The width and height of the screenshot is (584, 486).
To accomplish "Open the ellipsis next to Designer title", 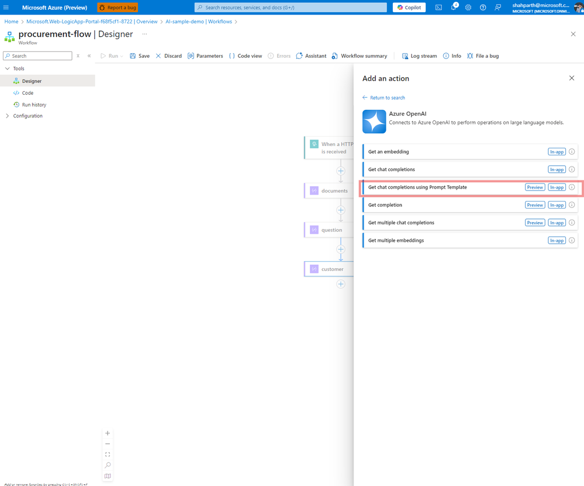I will (x=144, y=34).
